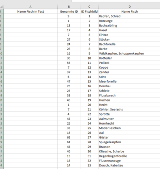This screenshot has height=169, width=160.
Task: Select the cell with 'Köhler, Seelachs'
Action: [129, 109]
